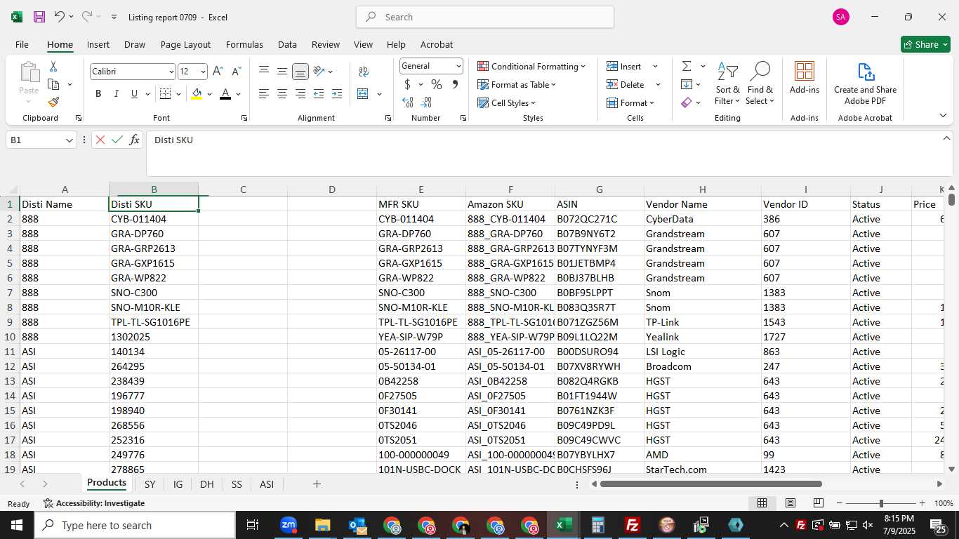Toggle Center horizontal alignment

coord(282,94)
